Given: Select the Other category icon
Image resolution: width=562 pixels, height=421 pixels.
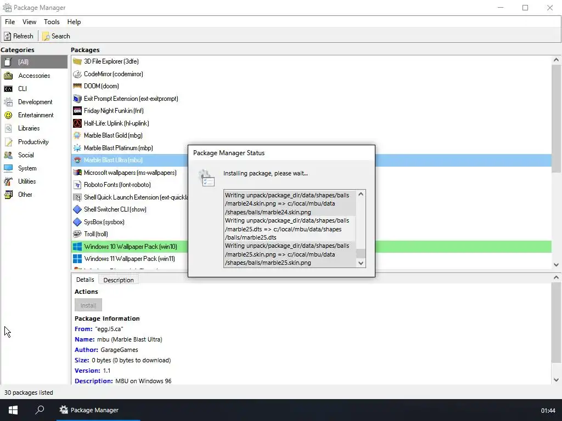Looking at the screenshot, I should [x=8, y=195].
